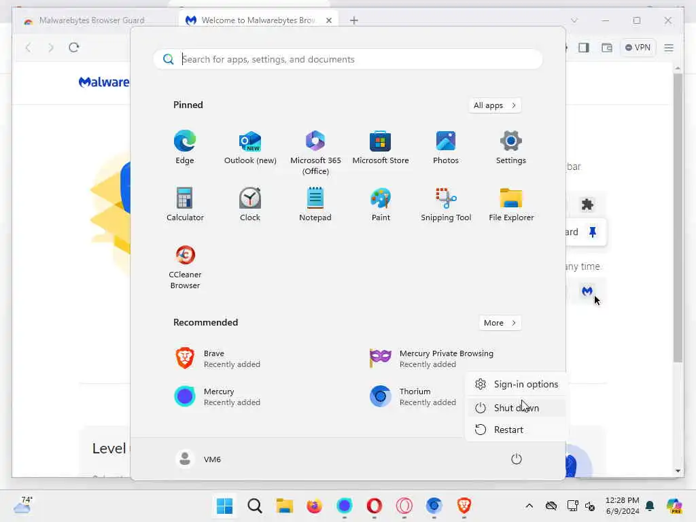The image size is (696, 522).
Task: Open recommended Brave browser
Action: pos(217,359)
